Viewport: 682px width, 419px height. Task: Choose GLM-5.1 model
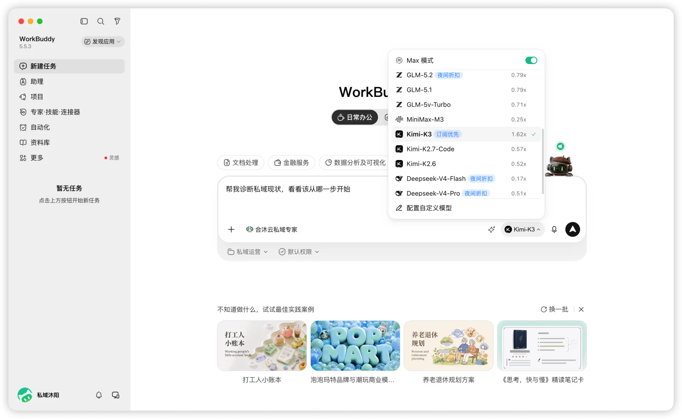coord(466,90)
